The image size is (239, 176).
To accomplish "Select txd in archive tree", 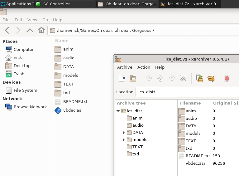I will pyautogui.click(x=133, y=154).
